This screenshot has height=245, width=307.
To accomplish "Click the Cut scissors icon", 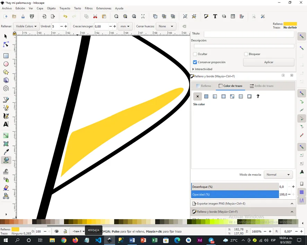I will tap(95, 16).
